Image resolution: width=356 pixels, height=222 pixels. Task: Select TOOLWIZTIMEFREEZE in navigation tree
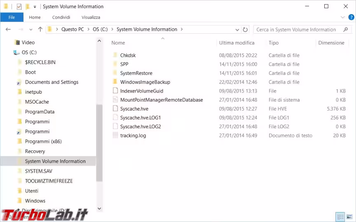coord(49,181)
